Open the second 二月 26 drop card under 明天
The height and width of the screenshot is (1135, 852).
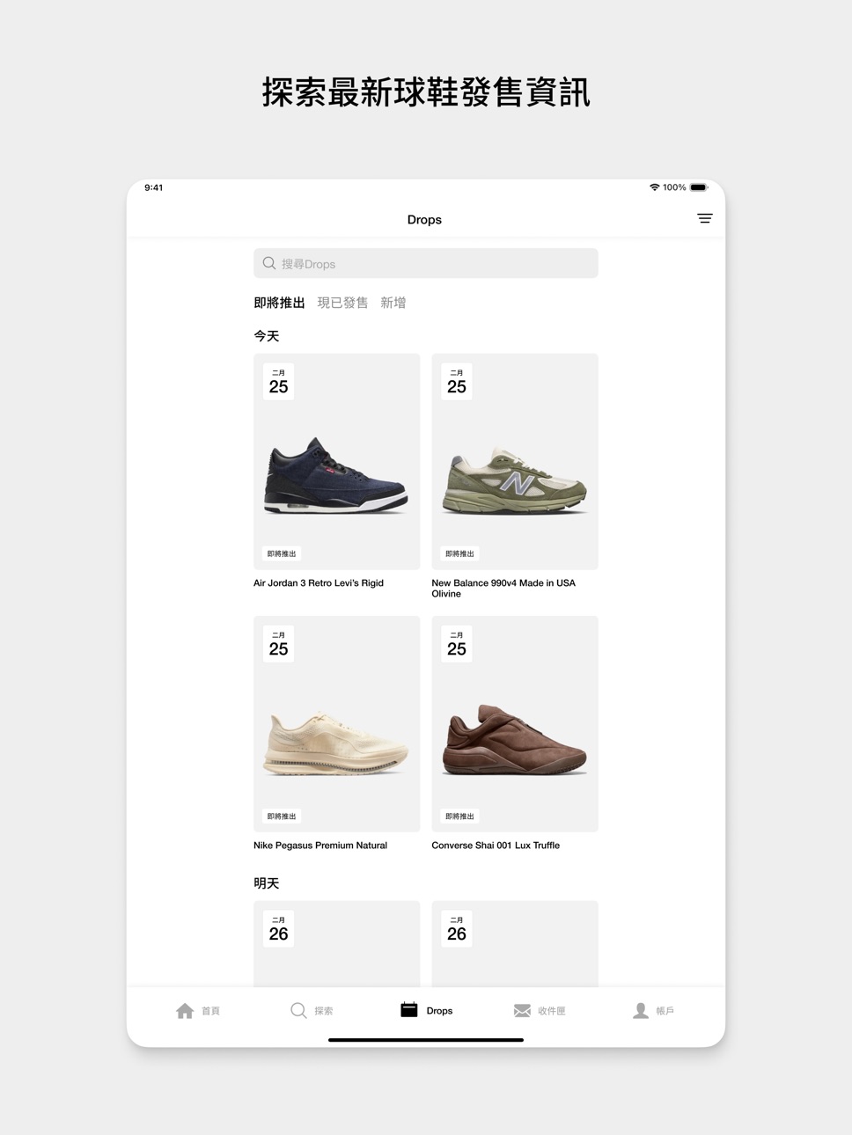coord(515,943)
